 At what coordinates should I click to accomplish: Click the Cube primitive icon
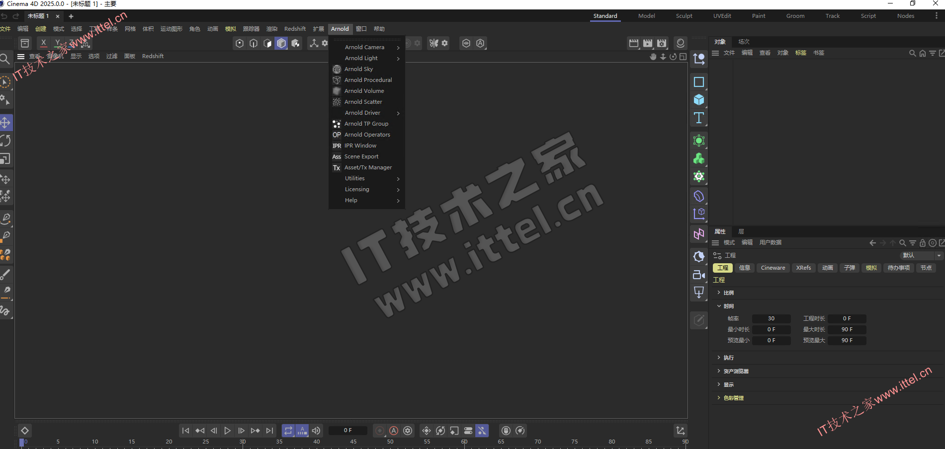click(698, 100)
